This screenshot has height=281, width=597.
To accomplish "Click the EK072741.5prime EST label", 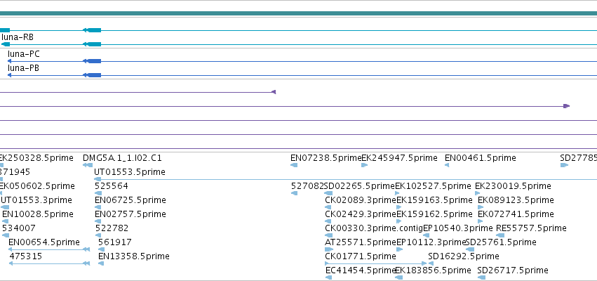I will pos(516,214).
